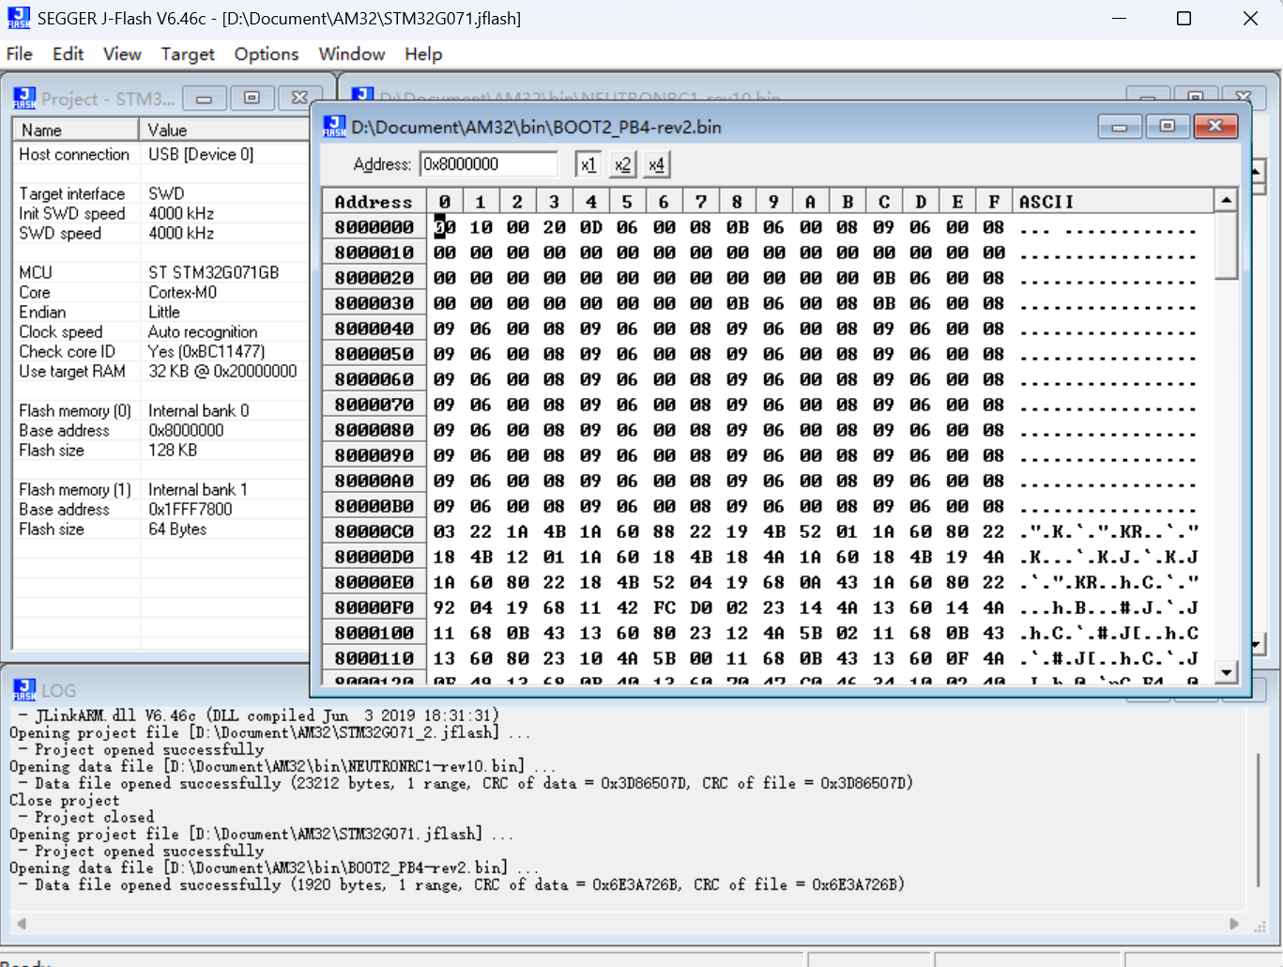Click the 'Cortex-M0' core value
Screen dimensions: 1283x967
click(x=182, y=292)
